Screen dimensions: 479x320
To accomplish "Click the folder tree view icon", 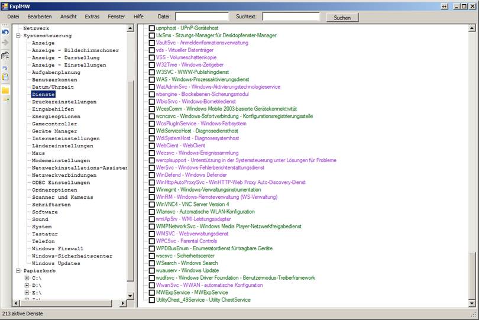I will click(5, 56).
